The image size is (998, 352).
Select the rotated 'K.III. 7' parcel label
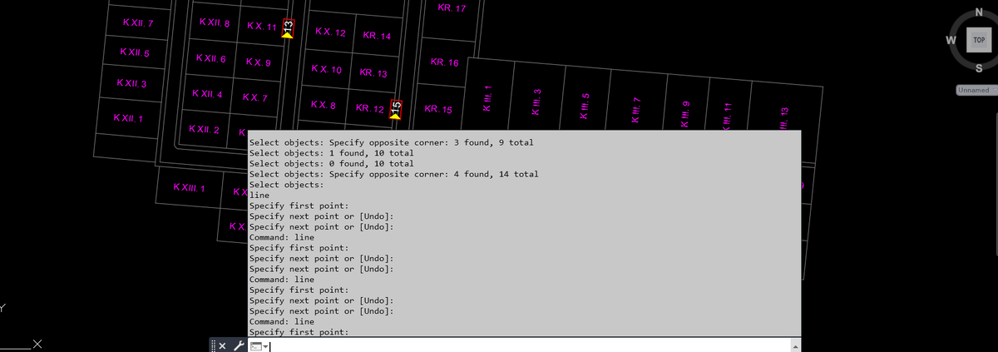pos(635,109)
